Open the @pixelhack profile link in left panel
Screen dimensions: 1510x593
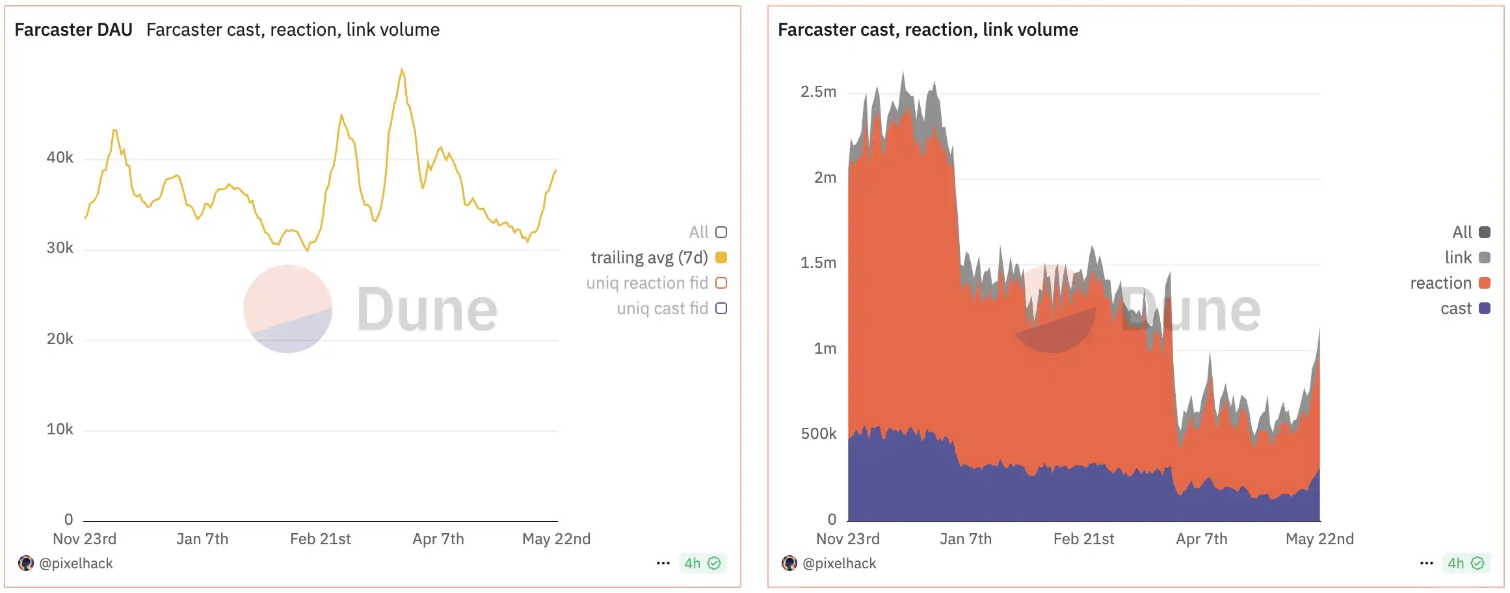tap(76, 564)
